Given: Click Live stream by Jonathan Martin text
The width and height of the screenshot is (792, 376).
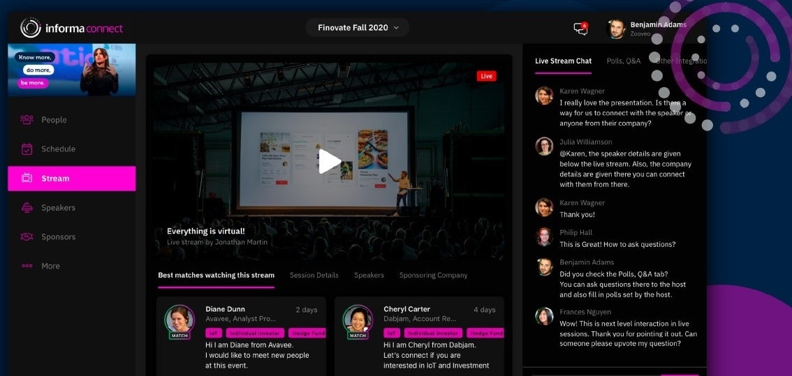Looking at the screenshot, I should (217, 242).
